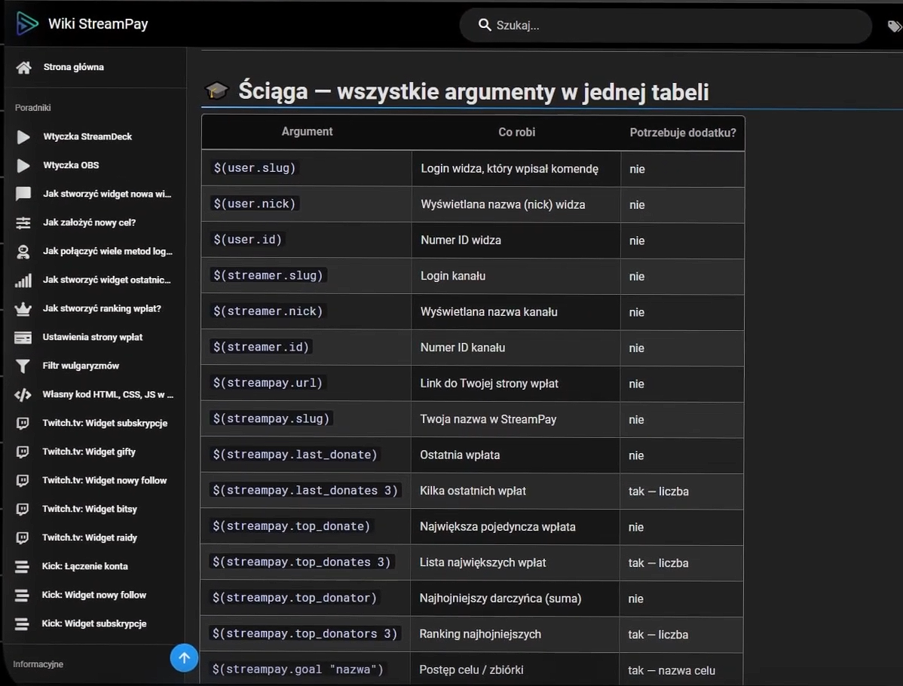Click the Poradniki sidebar section label
This screenshot has width=903, height=686.
(33, 108)
